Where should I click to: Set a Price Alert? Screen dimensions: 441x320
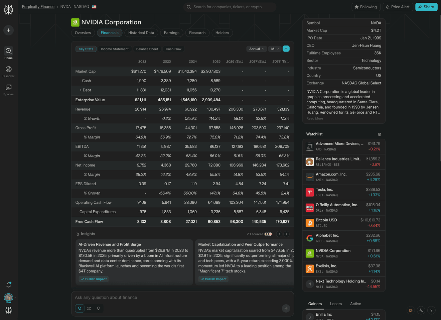point(398,7)
